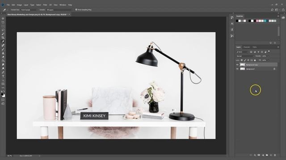
Task: Open the Character panel icon in dock
Action: click(232, 24)
